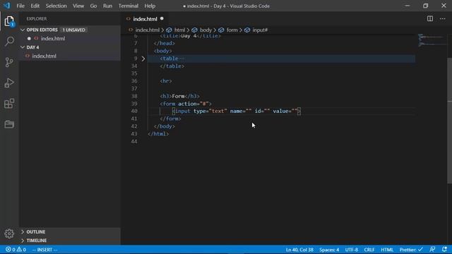Click the Prettier status item

click(x=411, y=250)
